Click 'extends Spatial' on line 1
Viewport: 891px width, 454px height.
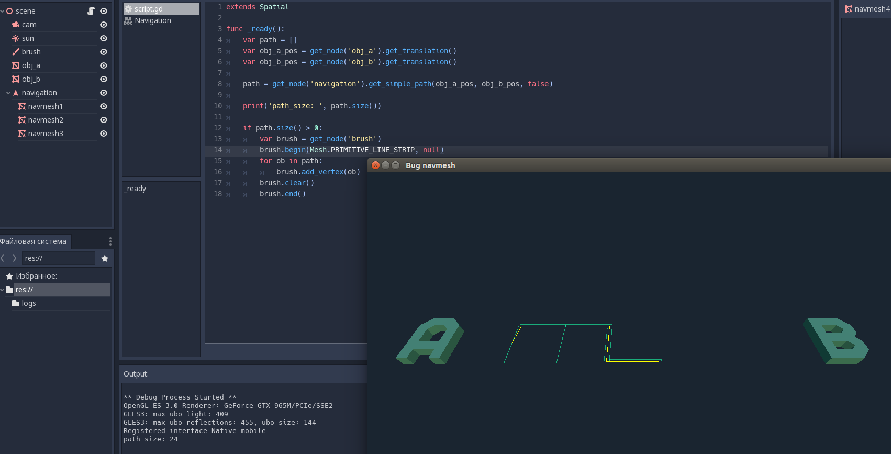(258, 7)
